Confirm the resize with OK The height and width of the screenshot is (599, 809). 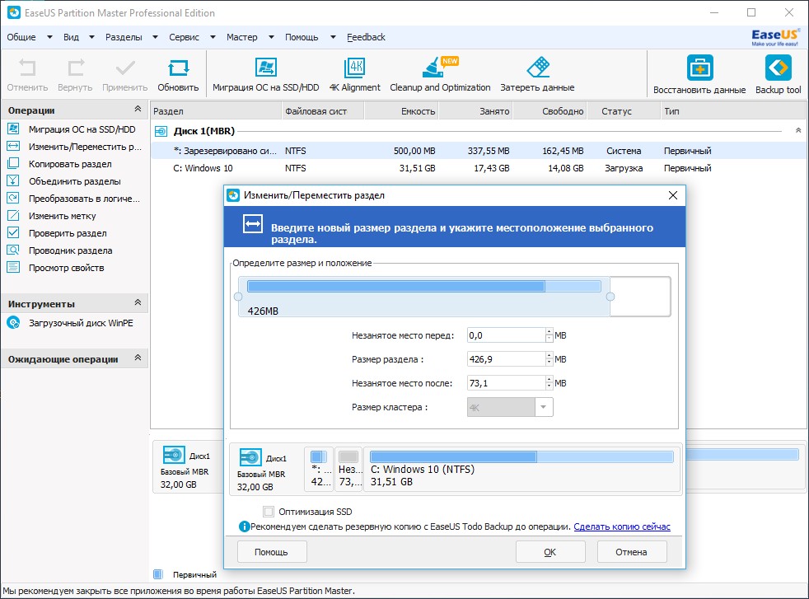click(550, 552)
